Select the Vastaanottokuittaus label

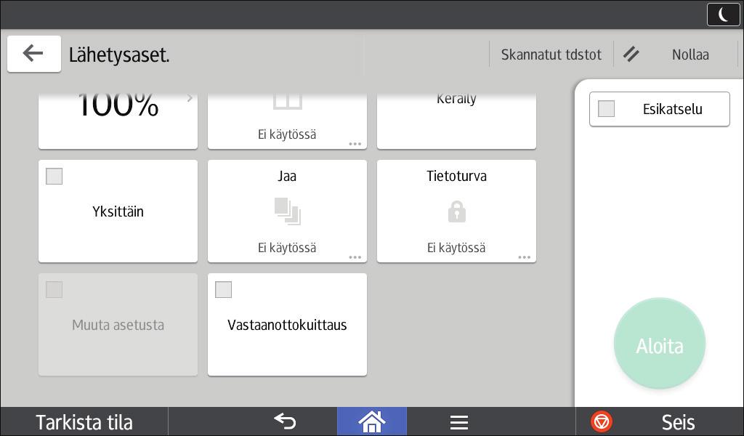pyautogui.click(x=287, y=325)
